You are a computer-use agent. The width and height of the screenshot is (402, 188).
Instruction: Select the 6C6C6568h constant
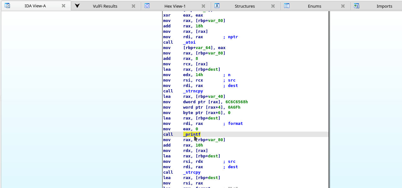click(x=237, y=102)
